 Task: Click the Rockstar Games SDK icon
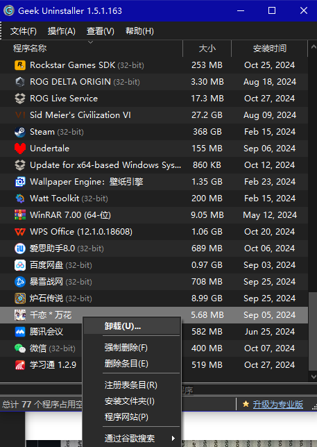[x=20, y=65]
